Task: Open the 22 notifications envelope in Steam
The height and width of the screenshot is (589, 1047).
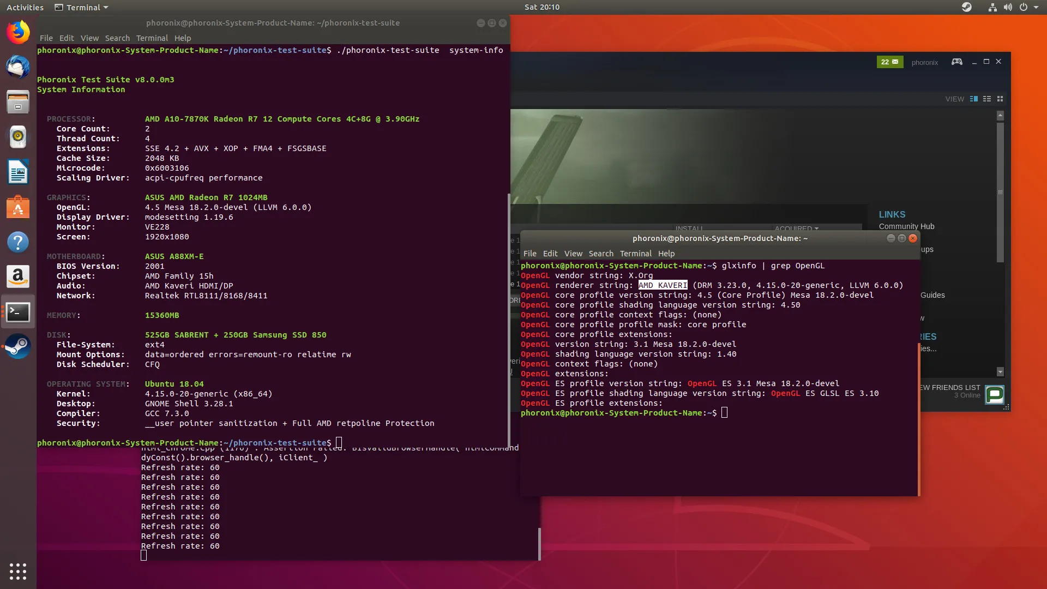Action: coord(889,62)
